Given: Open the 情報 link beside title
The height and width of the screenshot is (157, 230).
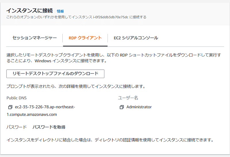Looking at the screenshot, I should (60, 11).
